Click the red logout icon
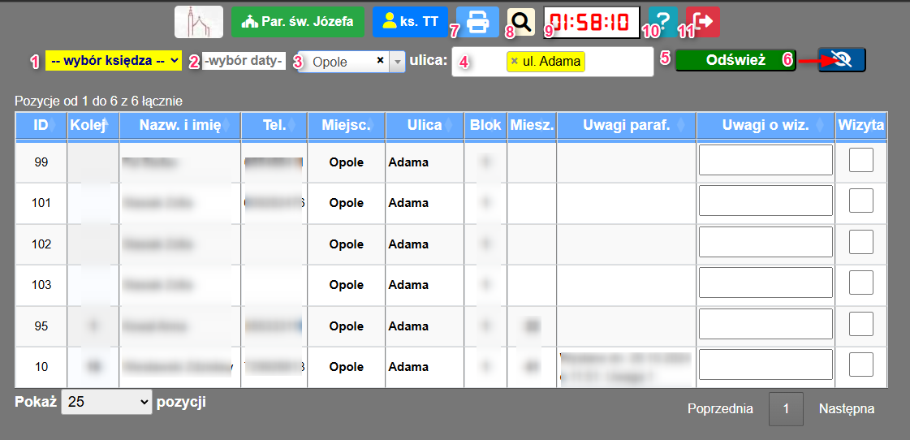Screen dimensions: 910x440 click(x=702, y=22)
